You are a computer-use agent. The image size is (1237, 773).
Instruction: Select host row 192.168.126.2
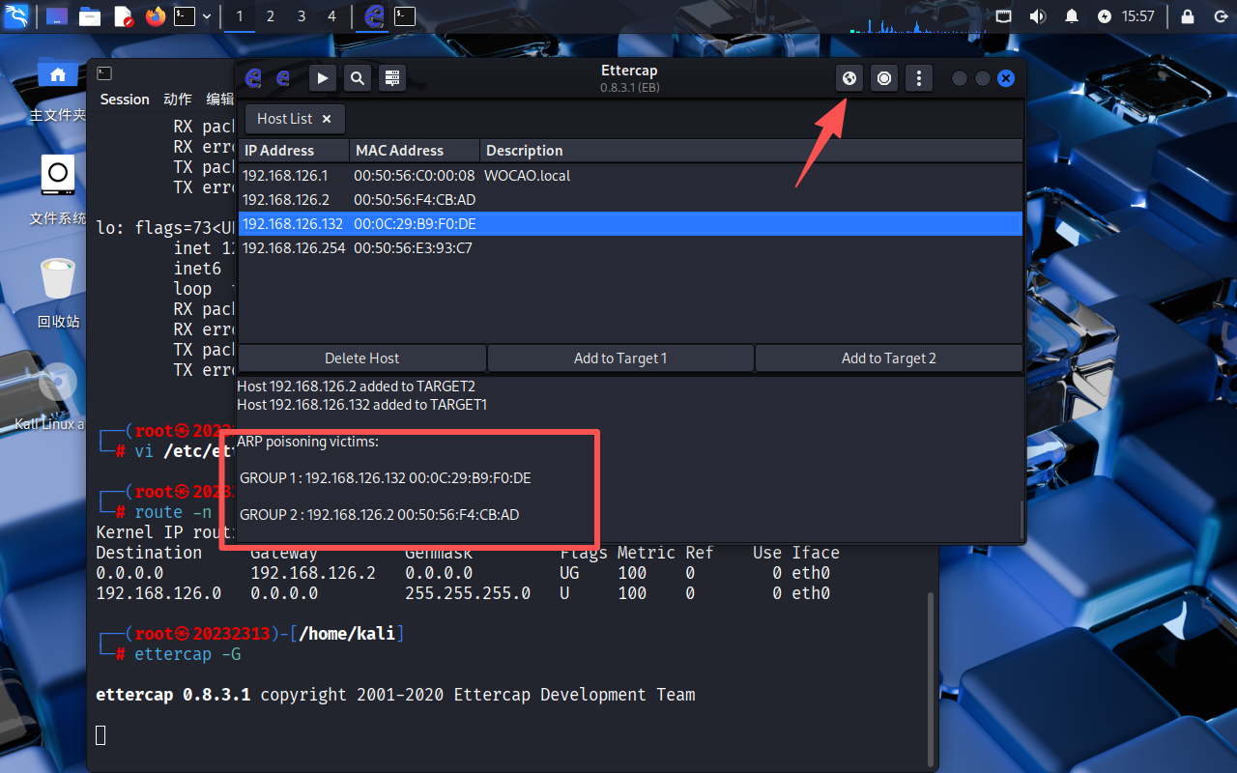(630, 200)
